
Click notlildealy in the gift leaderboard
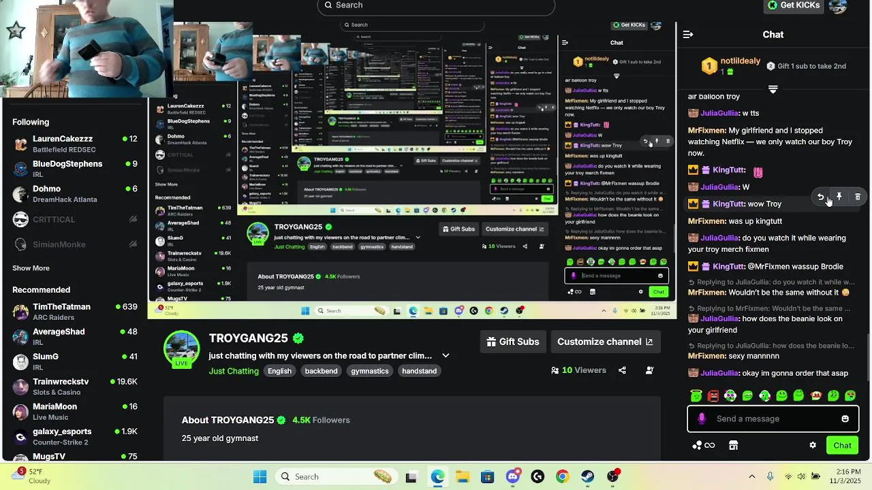pyautogui.click(x=740, y=61)
